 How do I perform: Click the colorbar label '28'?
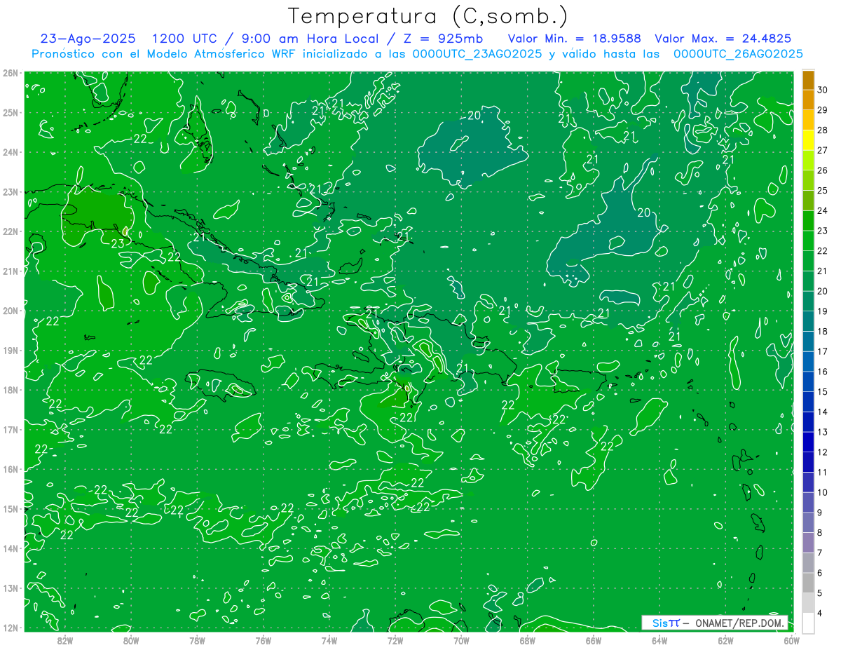822,130
